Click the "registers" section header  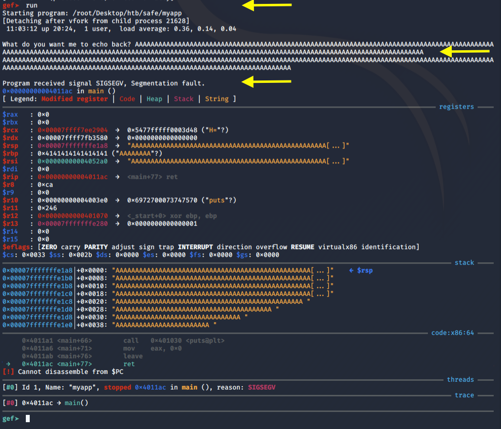point(456,106)
